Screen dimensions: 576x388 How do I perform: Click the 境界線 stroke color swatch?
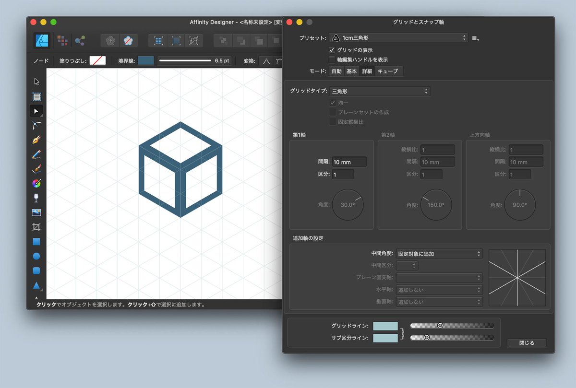tap(146, 61)
